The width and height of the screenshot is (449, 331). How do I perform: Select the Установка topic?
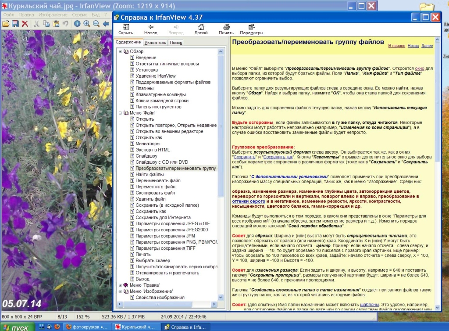pyautogui.click(x=146, y=70)
